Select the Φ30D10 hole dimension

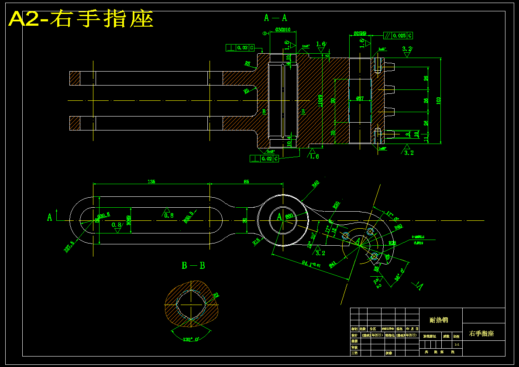pos(283,30)
